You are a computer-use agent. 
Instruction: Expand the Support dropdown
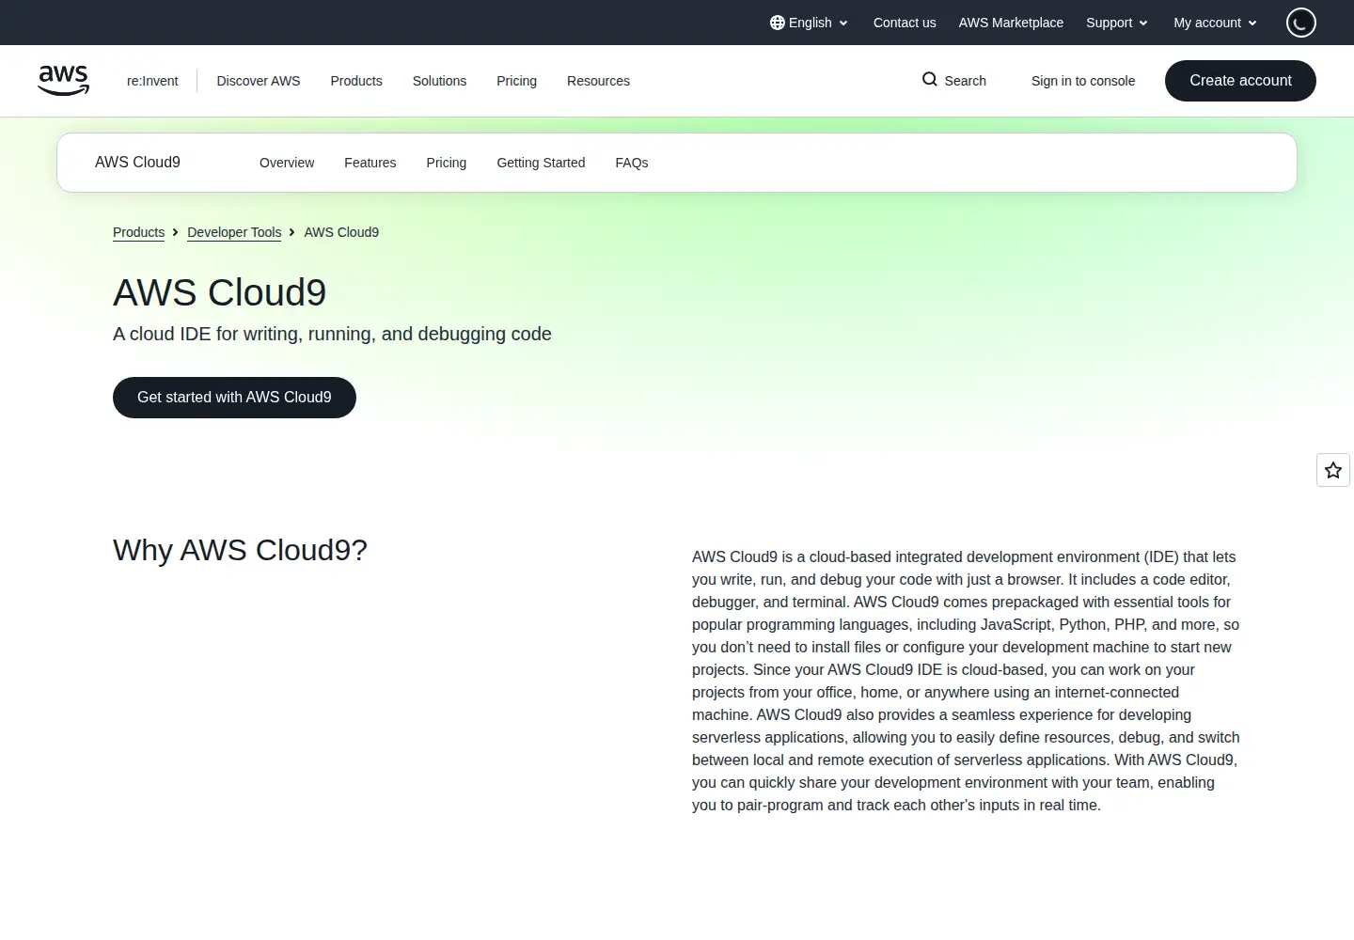(x=1117, y=23)
